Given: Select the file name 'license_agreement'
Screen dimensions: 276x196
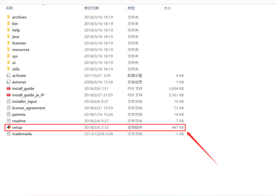Looking at the screenshot, I should pyautogui.click(x=29, y=108).
